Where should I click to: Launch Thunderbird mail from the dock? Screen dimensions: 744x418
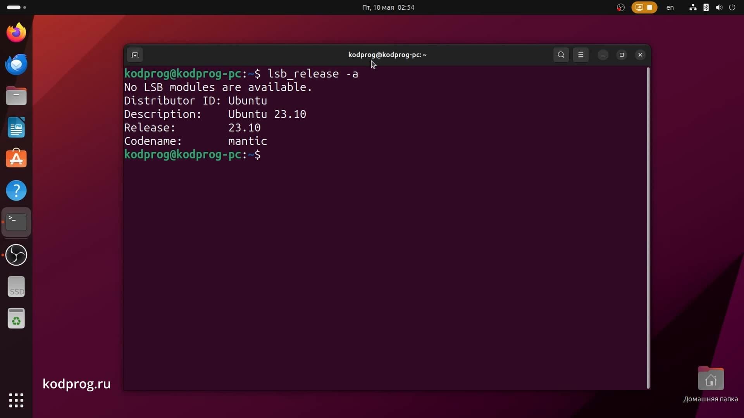pyautogui.click(x=16, y=64)
